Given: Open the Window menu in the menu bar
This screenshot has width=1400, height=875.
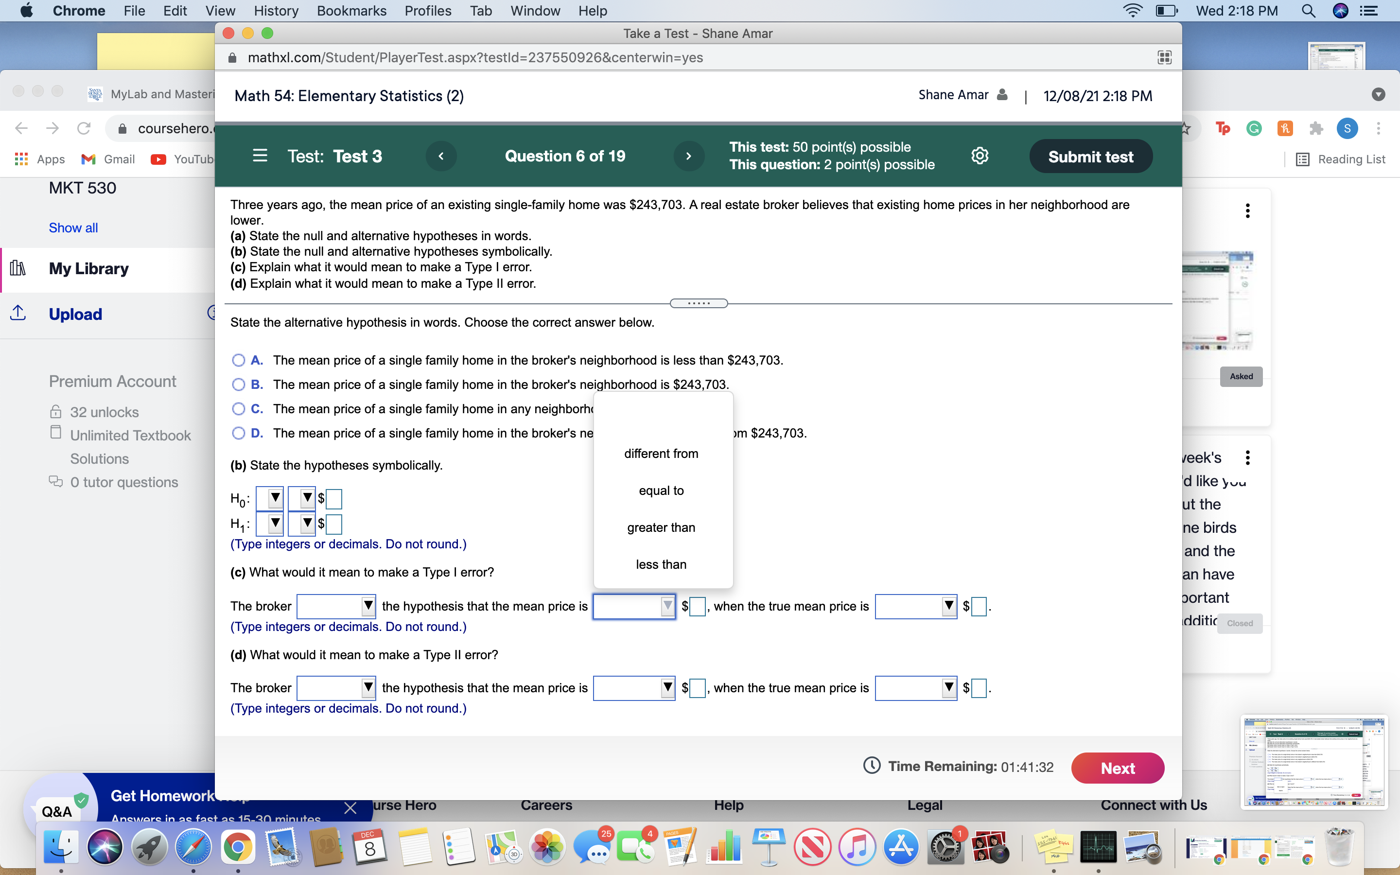Looking at the screenshot, I should [535, 11].
